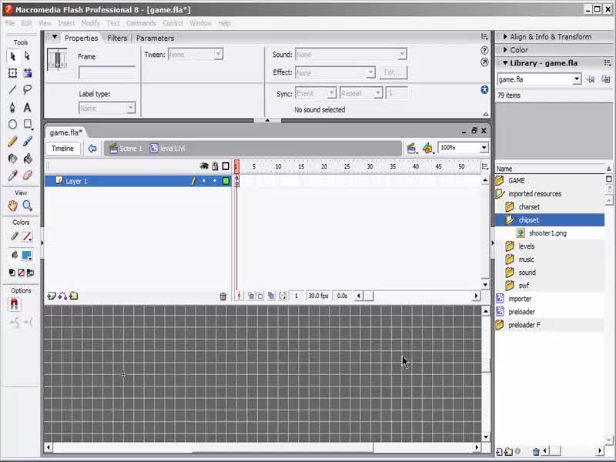Toggle Snap to Objects magnet option
Viewport: 616px width, 462px height.
point(14,305)
